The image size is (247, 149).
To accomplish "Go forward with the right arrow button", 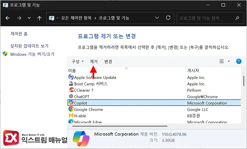I will 19,18.
